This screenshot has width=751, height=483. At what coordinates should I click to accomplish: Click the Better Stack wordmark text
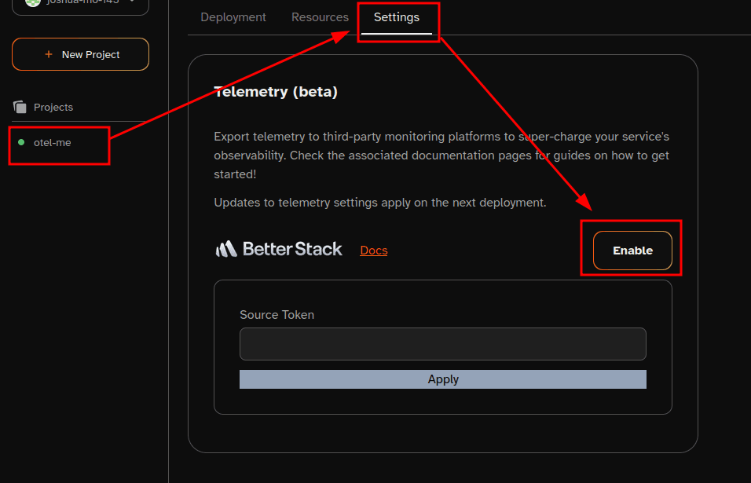pos(292,250)
